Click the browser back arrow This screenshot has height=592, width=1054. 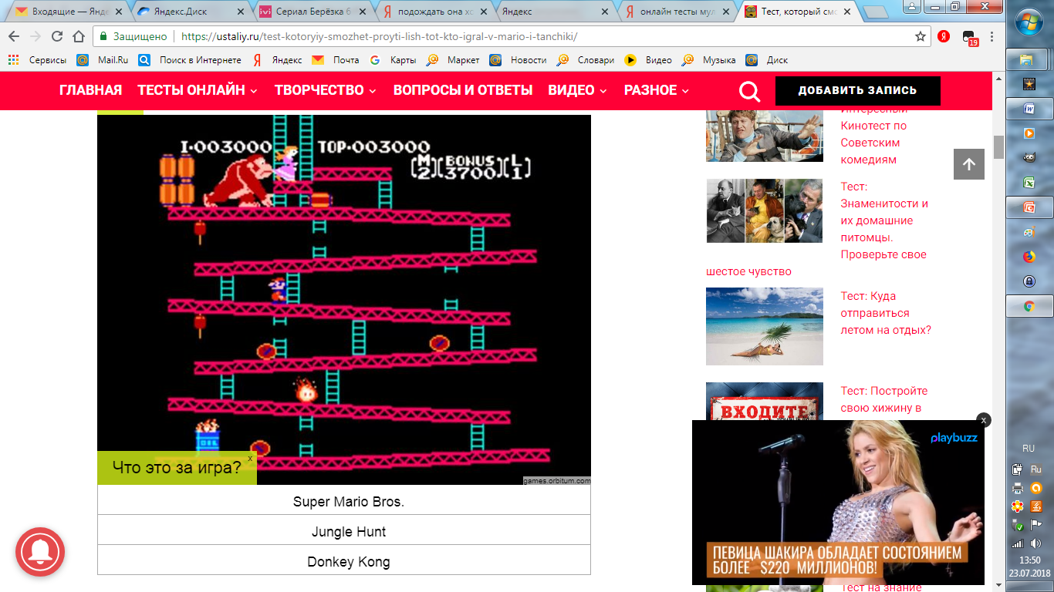click(14, 36)
